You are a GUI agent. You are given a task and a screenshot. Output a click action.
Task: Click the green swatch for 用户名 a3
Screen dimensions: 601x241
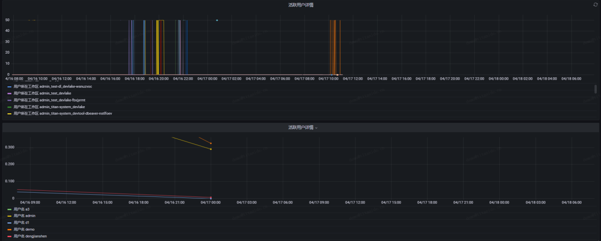[x=9, y=209]
